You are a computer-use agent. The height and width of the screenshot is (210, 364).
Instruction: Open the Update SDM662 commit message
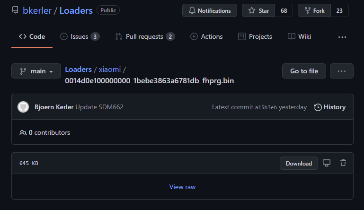pos(99,107)
